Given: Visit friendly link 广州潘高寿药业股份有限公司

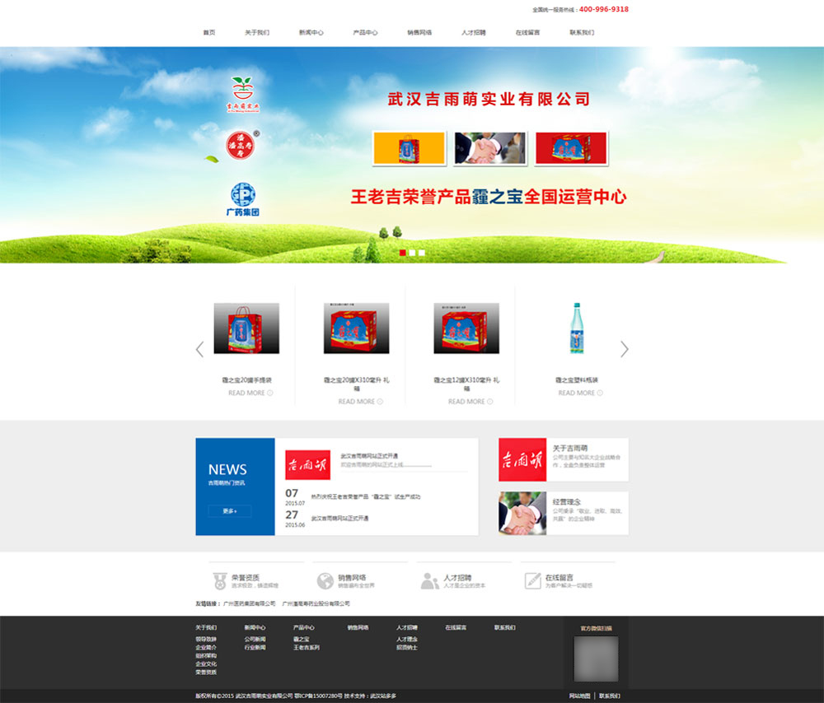Looking at the screenshot, I should click(316, 603).
